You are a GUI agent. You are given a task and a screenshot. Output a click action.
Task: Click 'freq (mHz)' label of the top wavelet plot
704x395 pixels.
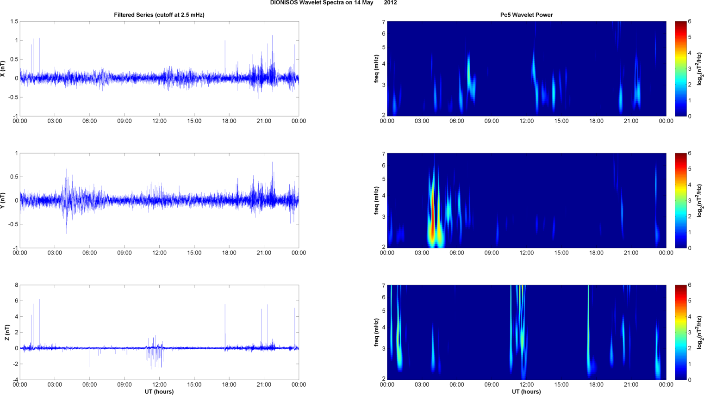(377, 69)
